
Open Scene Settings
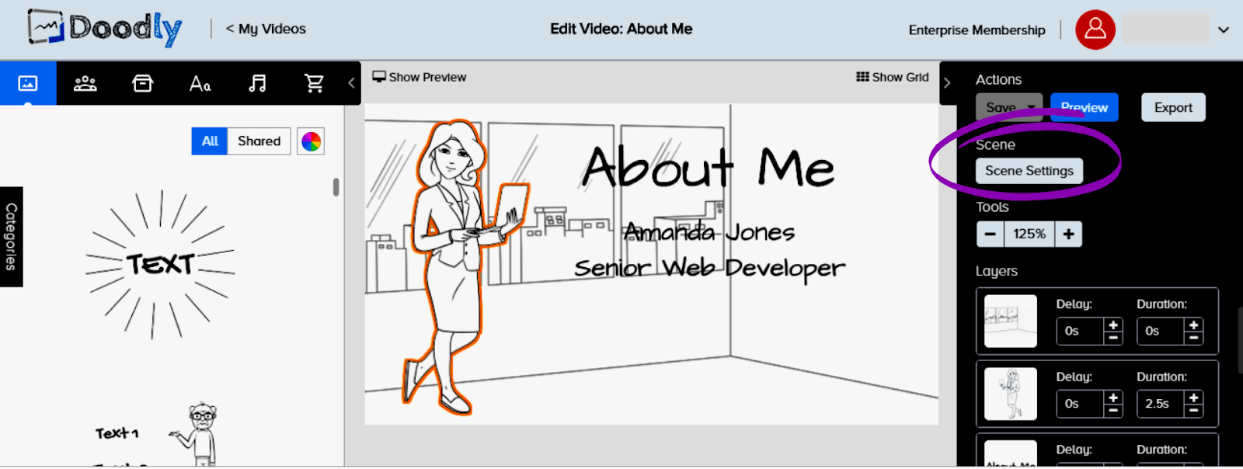(1029, 171)
